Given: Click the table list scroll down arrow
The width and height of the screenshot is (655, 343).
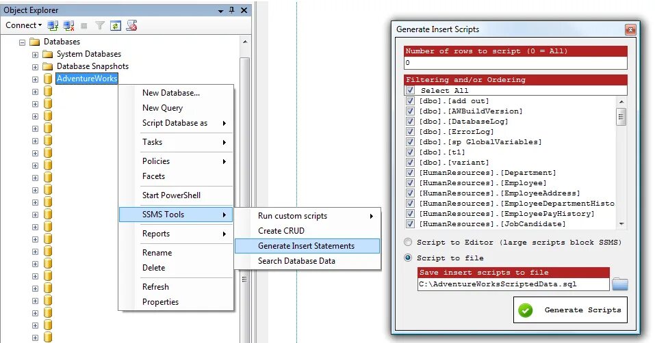Looking at the screenshot, I should point(621,224).
